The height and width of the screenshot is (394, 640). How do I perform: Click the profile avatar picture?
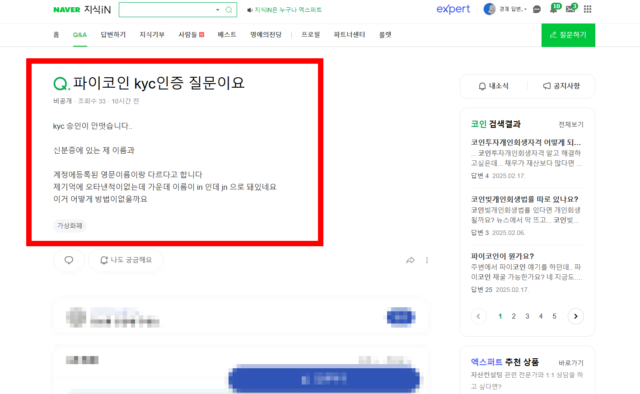pos(490,9)
